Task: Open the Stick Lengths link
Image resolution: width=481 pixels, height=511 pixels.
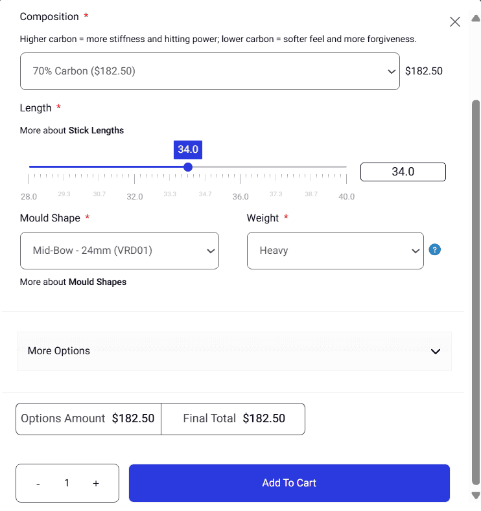Action: (x=96, y=130)
